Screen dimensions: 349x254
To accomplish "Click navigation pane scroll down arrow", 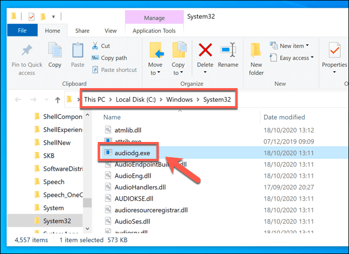I will (x=87, y=228).
